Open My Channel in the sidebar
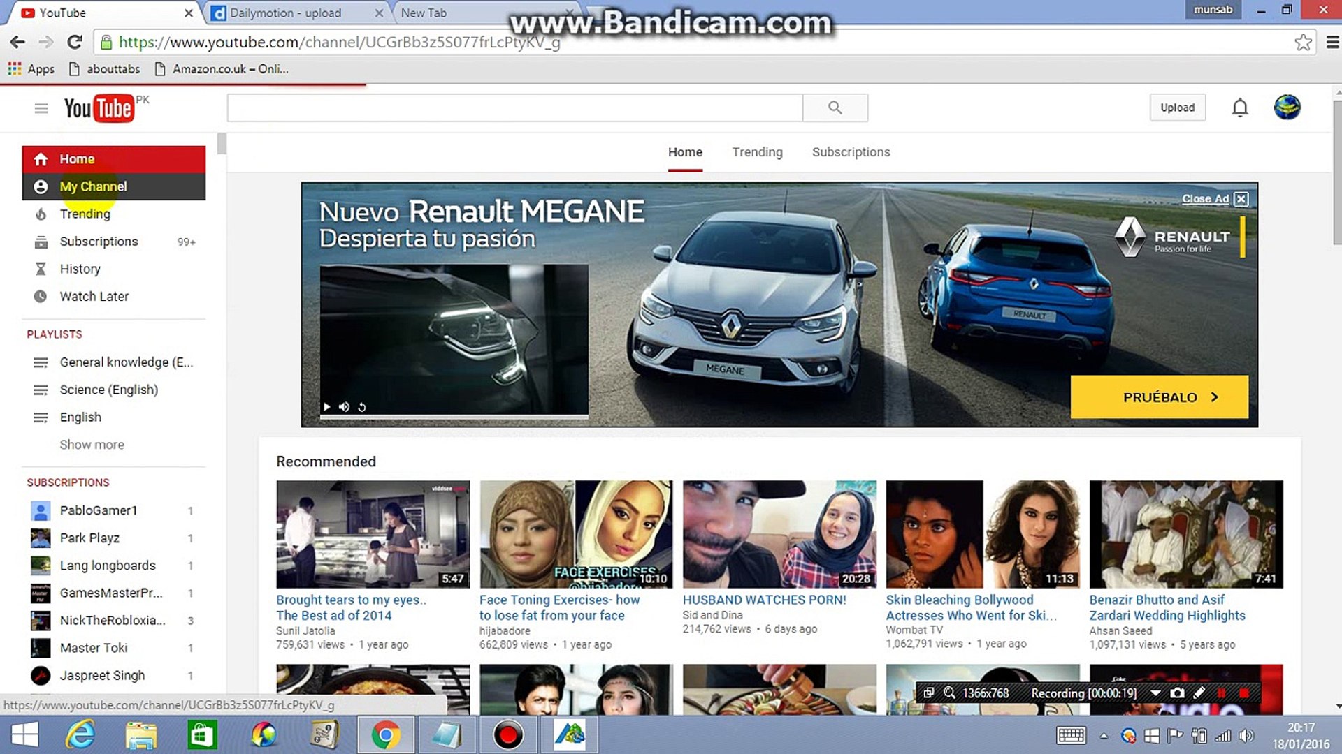The width and height of the screenshot is (1342, 754). pyautogui.click(x=93, y=186)
